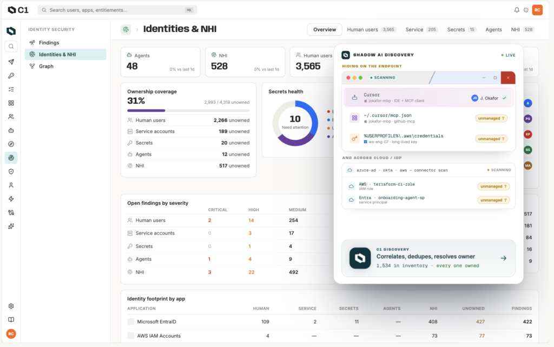
Task: Open the users icon in left rail
Action: [11, 117]
